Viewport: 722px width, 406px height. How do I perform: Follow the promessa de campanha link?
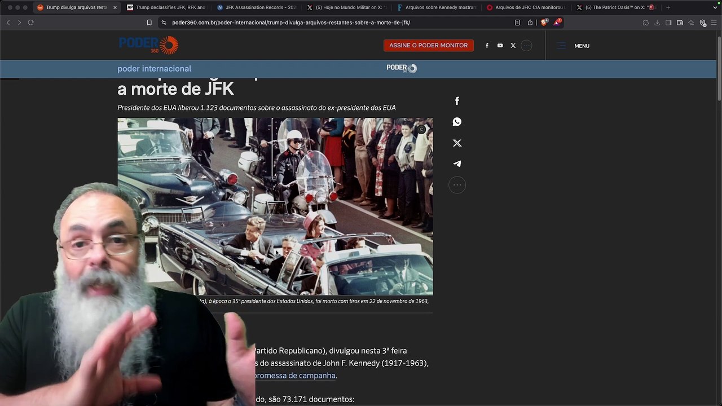coord(296,376)
